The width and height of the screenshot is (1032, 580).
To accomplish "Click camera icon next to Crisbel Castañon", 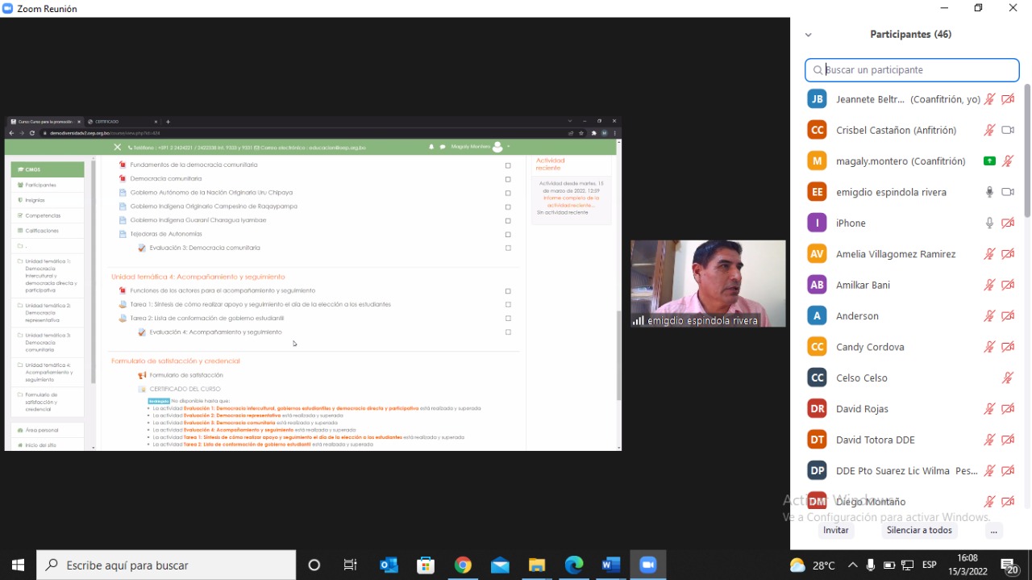I will (x=1008, y=130).
